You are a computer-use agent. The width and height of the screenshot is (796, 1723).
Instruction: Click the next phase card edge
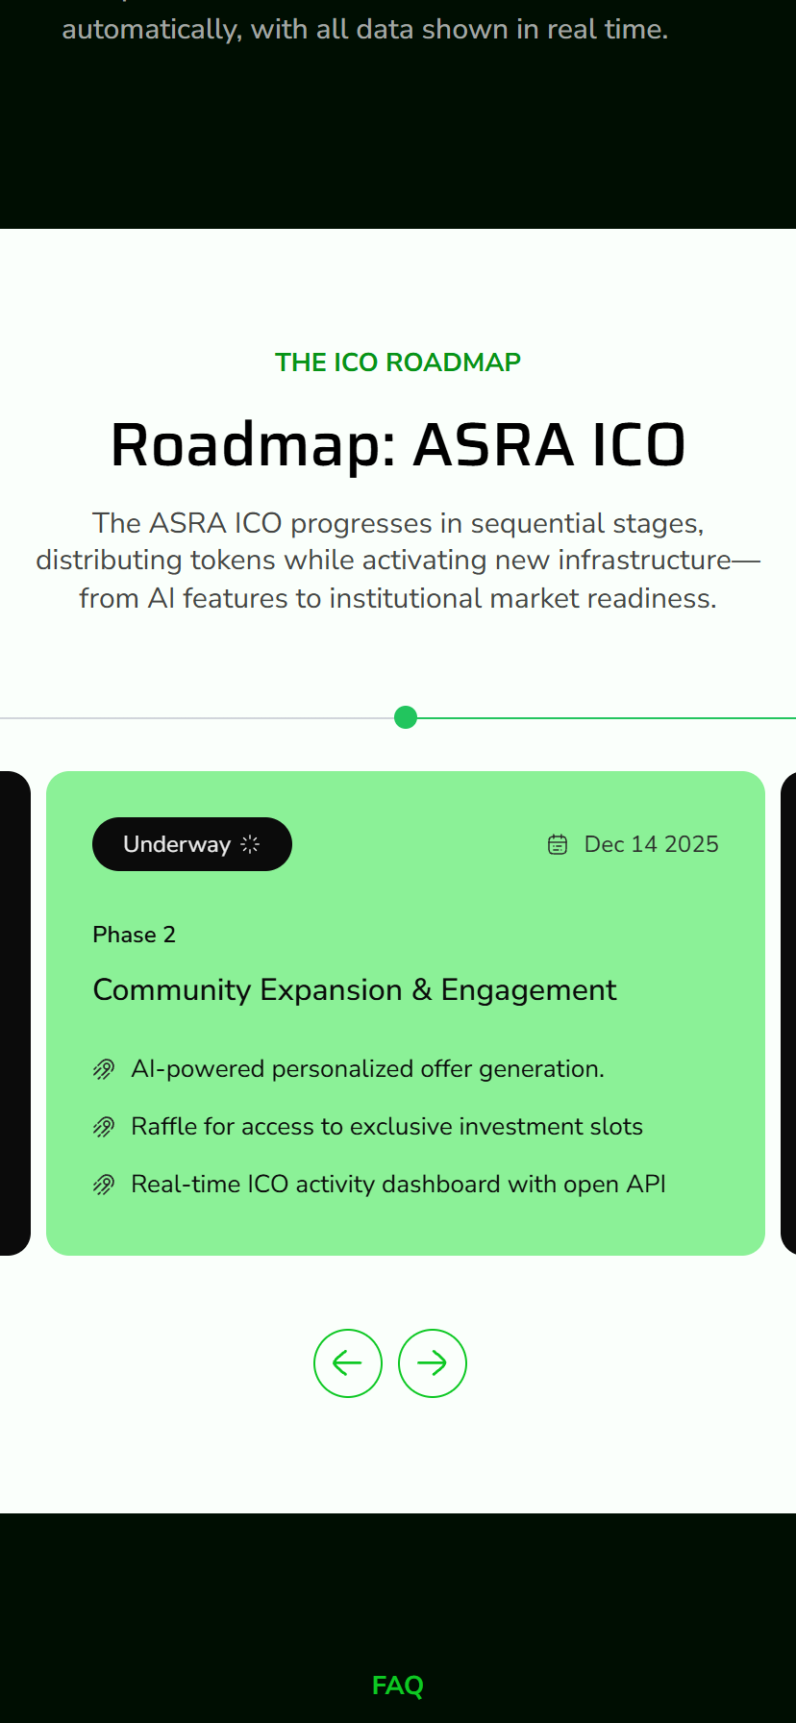(788, 1012)
